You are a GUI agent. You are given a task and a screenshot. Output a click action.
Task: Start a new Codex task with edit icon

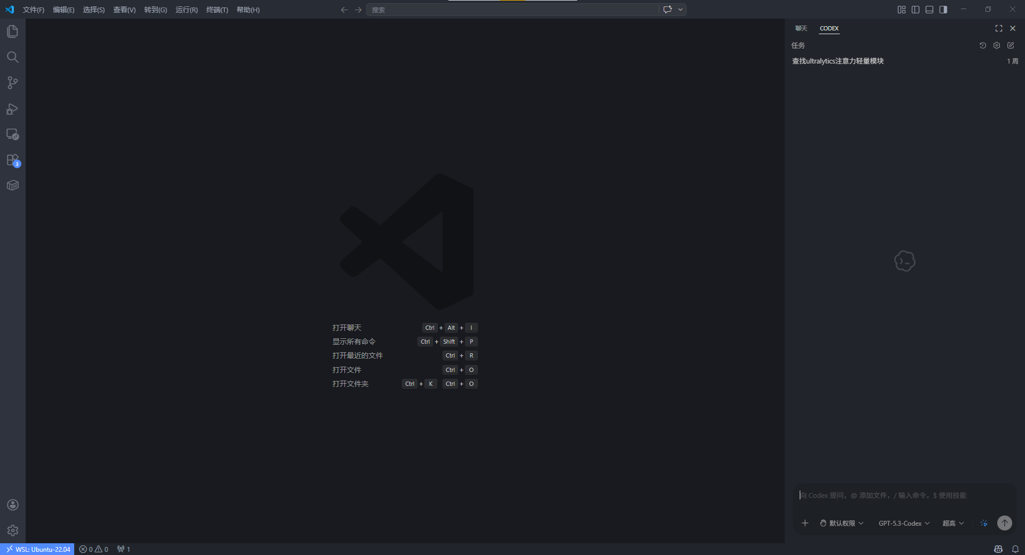tap(1010, 45)
